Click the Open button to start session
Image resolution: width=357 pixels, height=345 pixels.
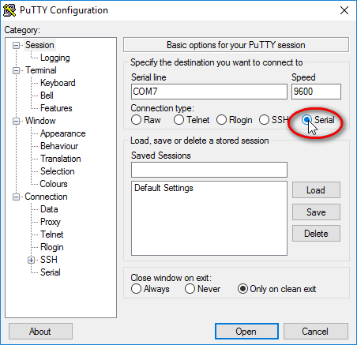coord(246,332)
